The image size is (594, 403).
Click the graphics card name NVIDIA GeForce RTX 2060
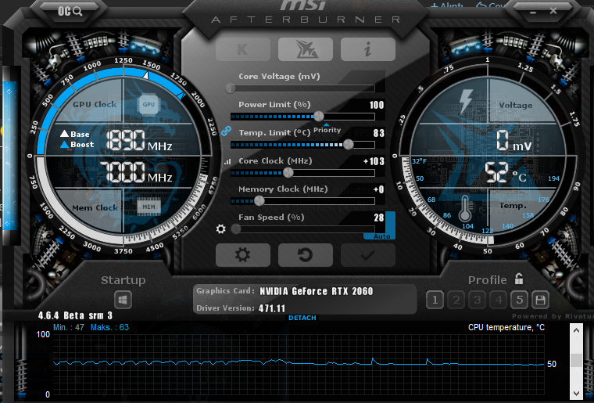(x=317, y=291)
